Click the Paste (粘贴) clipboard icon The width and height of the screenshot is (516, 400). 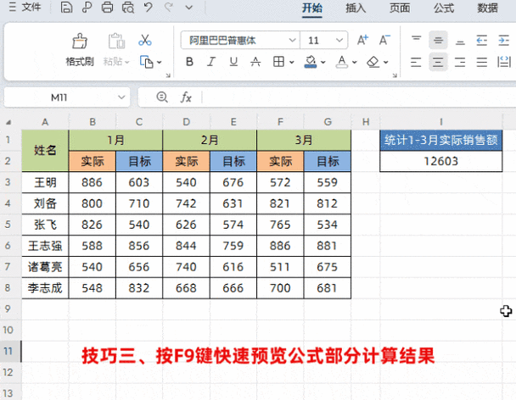116,41
